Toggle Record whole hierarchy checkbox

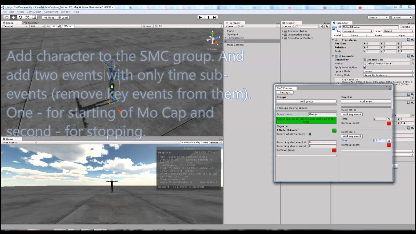click(x=310, y=134)
